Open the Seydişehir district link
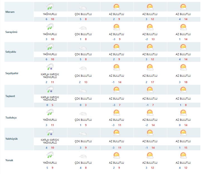Image resolution: width=204 pixels, height=174 pixels. 13,73
